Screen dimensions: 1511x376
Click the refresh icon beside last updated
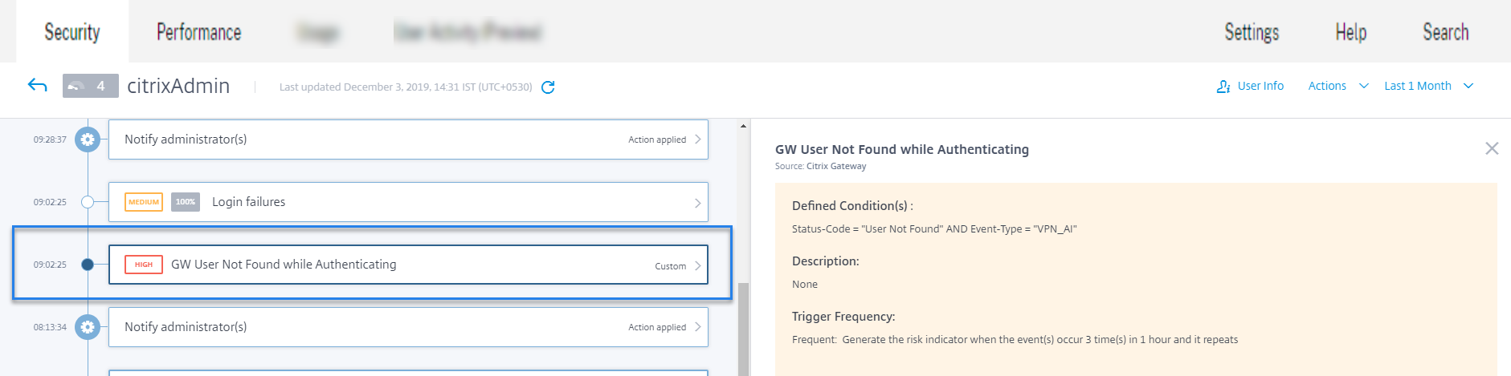click(x=548, y=87)
